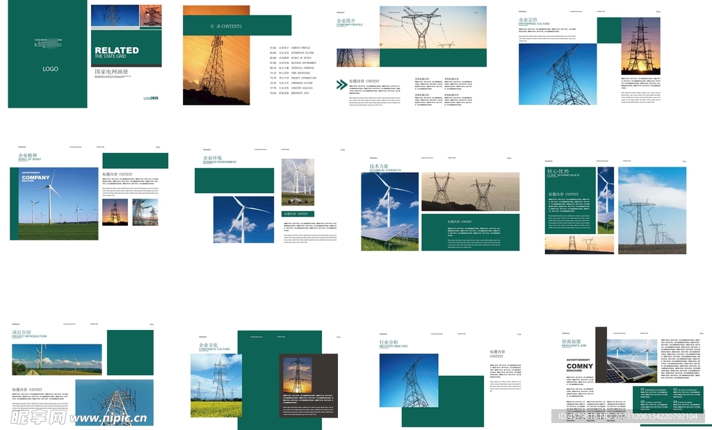Click the 招商加盟 Merchants Join heading
712x430 pixels.
tap(574, 343)
